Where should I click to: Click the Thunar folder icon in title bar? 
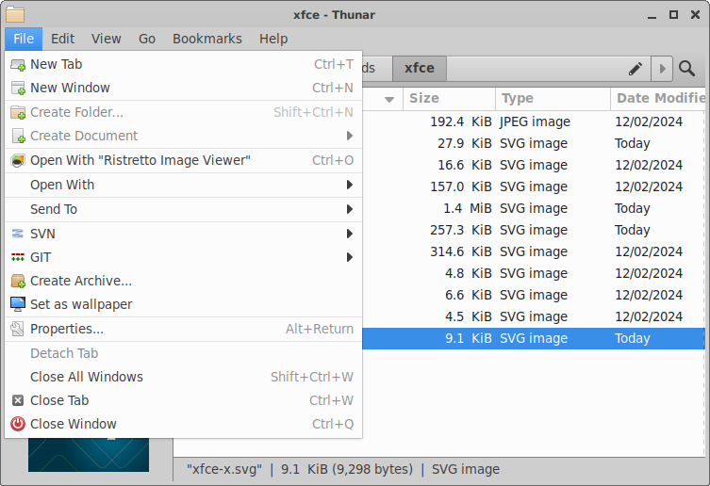(x=15, y=14)
